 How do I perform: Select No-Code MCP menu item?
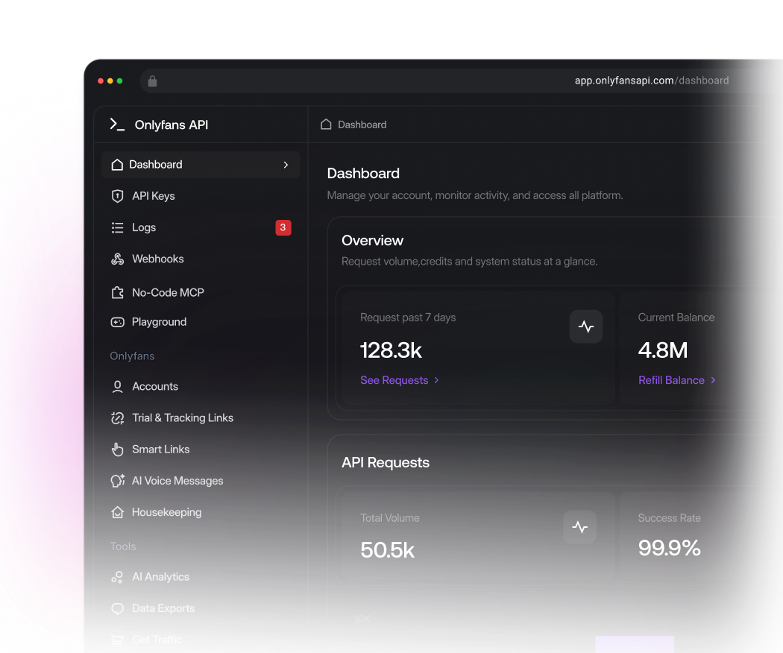168,292
